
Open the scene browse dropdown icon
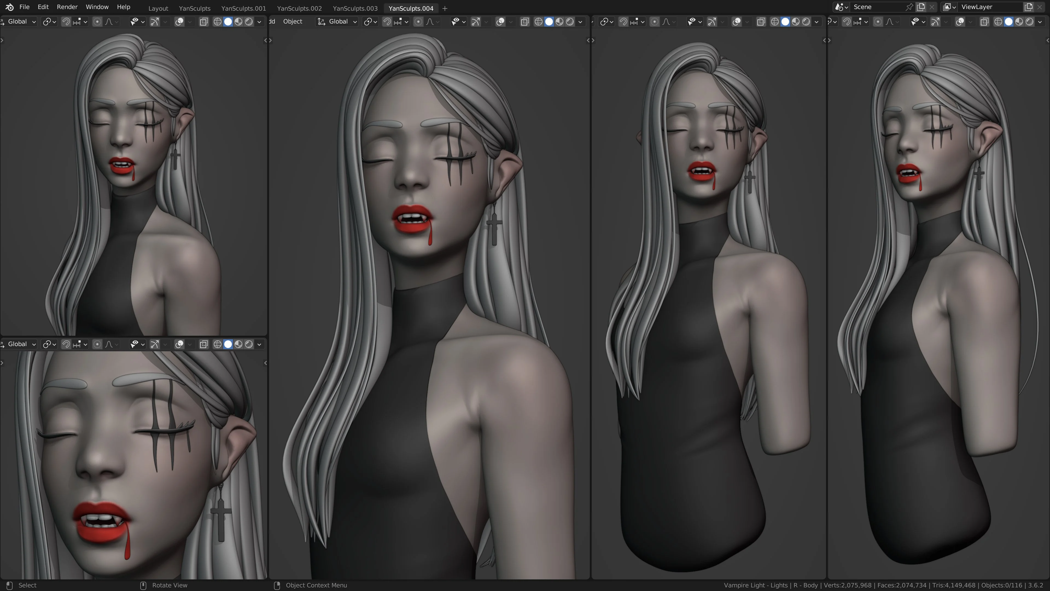[x=841, y=7]
